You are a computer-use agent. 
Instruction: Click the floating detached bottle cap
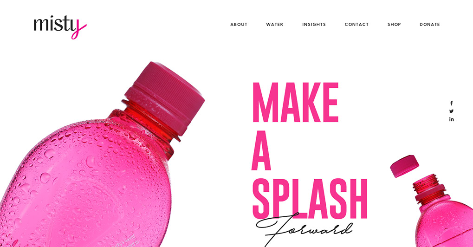point(404,166)
